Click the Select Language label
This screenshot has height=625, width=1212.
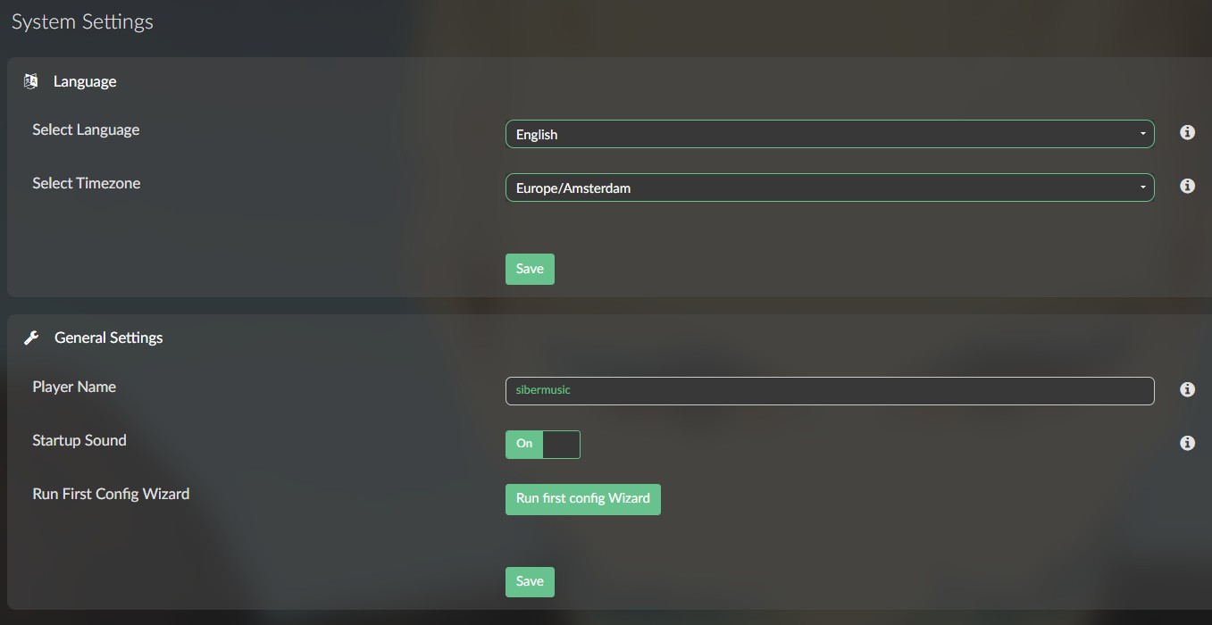point(86,129)
